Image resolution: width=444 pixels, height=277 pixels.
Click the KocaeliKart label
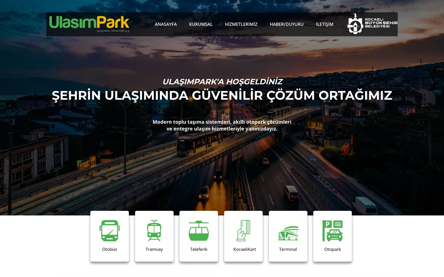tap(245, 249)
